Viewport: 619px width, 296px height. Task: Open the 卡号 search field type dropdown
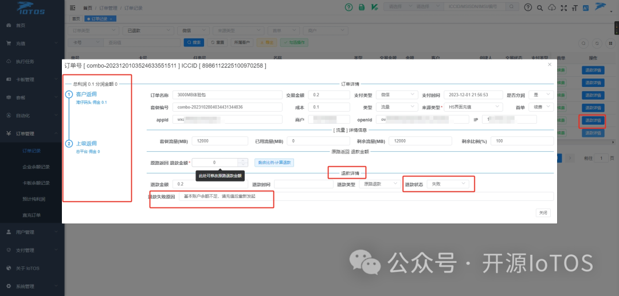(x=85, y=42)
